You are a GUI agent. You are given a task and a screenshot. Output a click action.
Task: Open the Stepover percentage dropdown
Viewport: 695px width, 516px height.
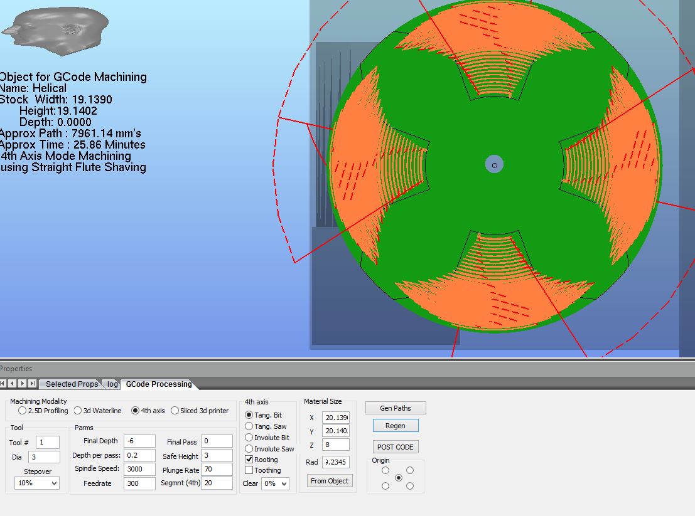tap(37, 483)
